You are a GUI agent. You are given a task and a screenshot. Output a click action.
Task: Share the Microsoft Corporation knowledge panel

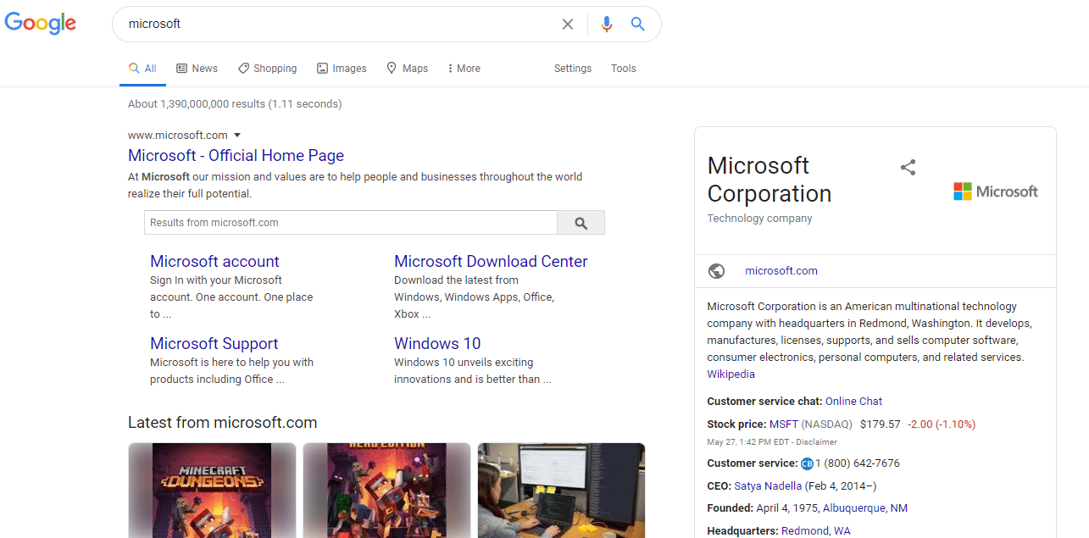(x=908, y=167)
